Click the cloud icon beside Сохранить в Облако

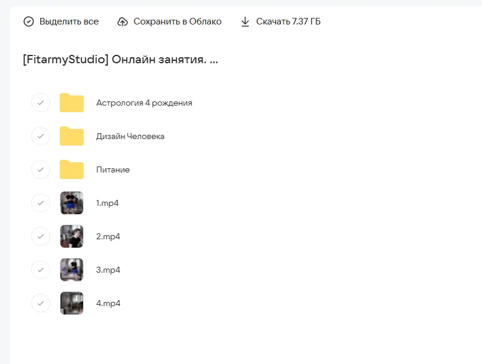tap(123, 21)
